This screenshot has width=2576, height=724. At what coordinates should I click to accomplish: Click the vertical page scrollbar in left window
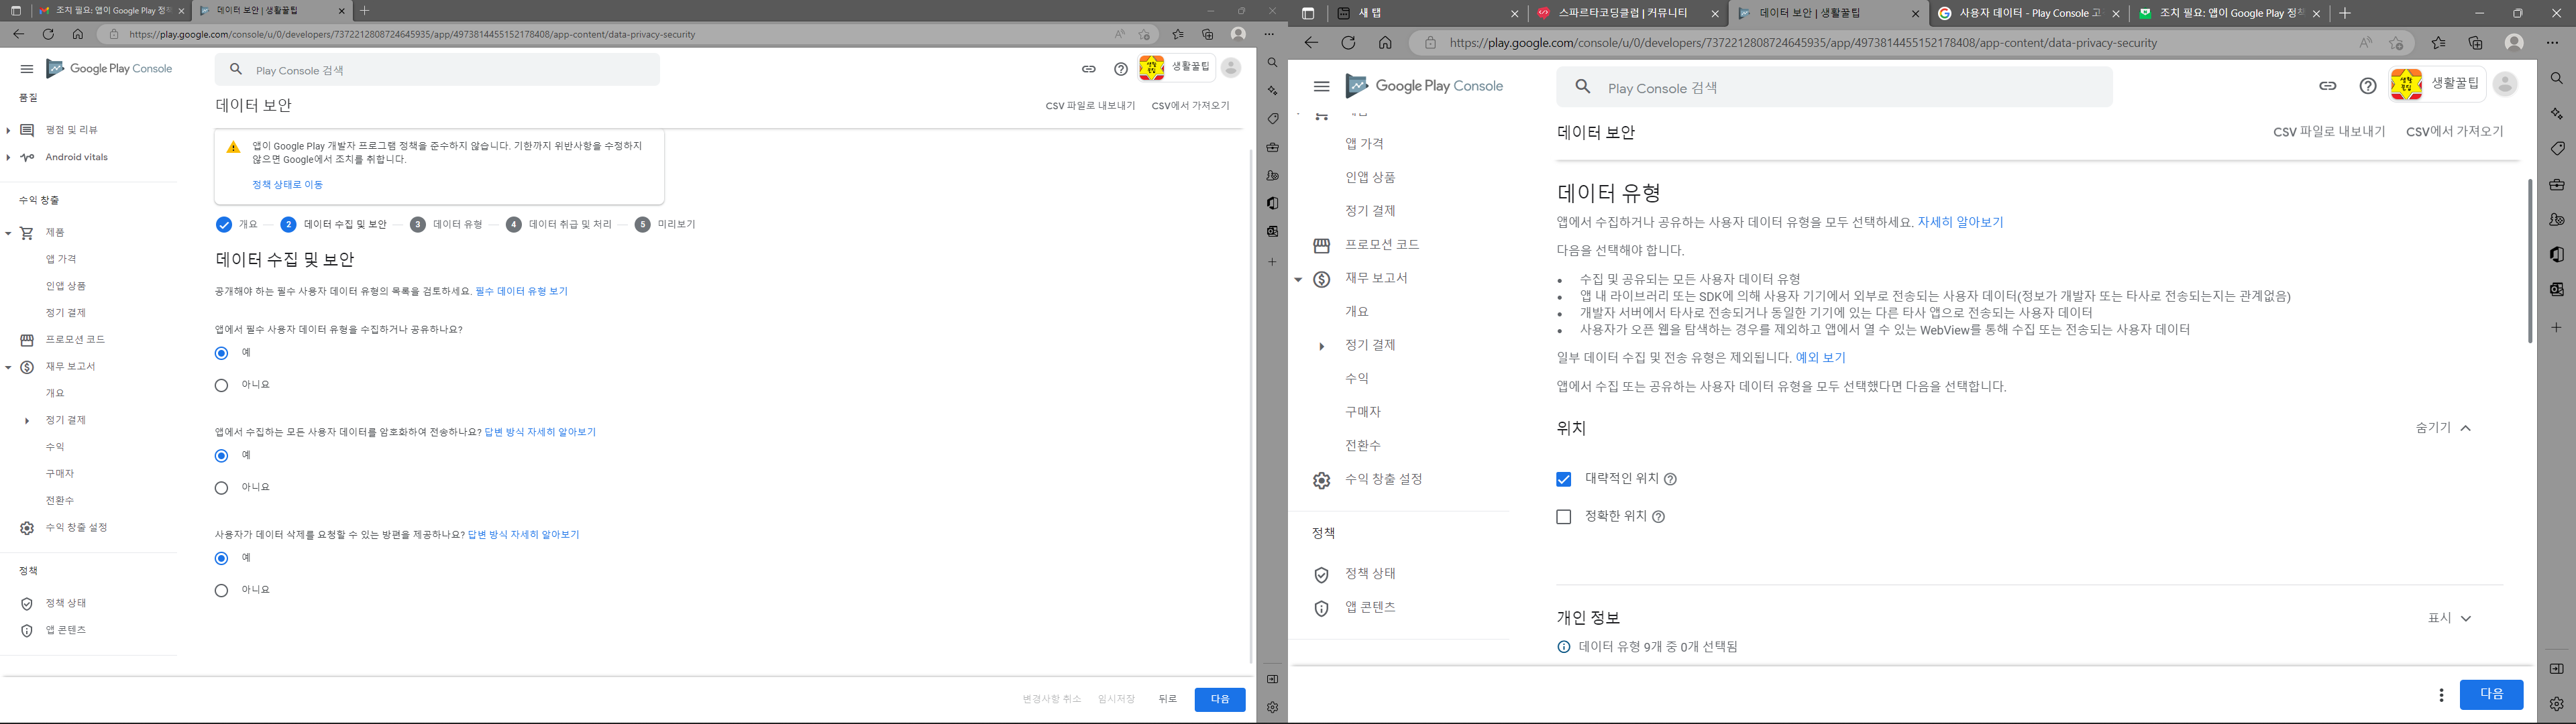(1250, 406)
